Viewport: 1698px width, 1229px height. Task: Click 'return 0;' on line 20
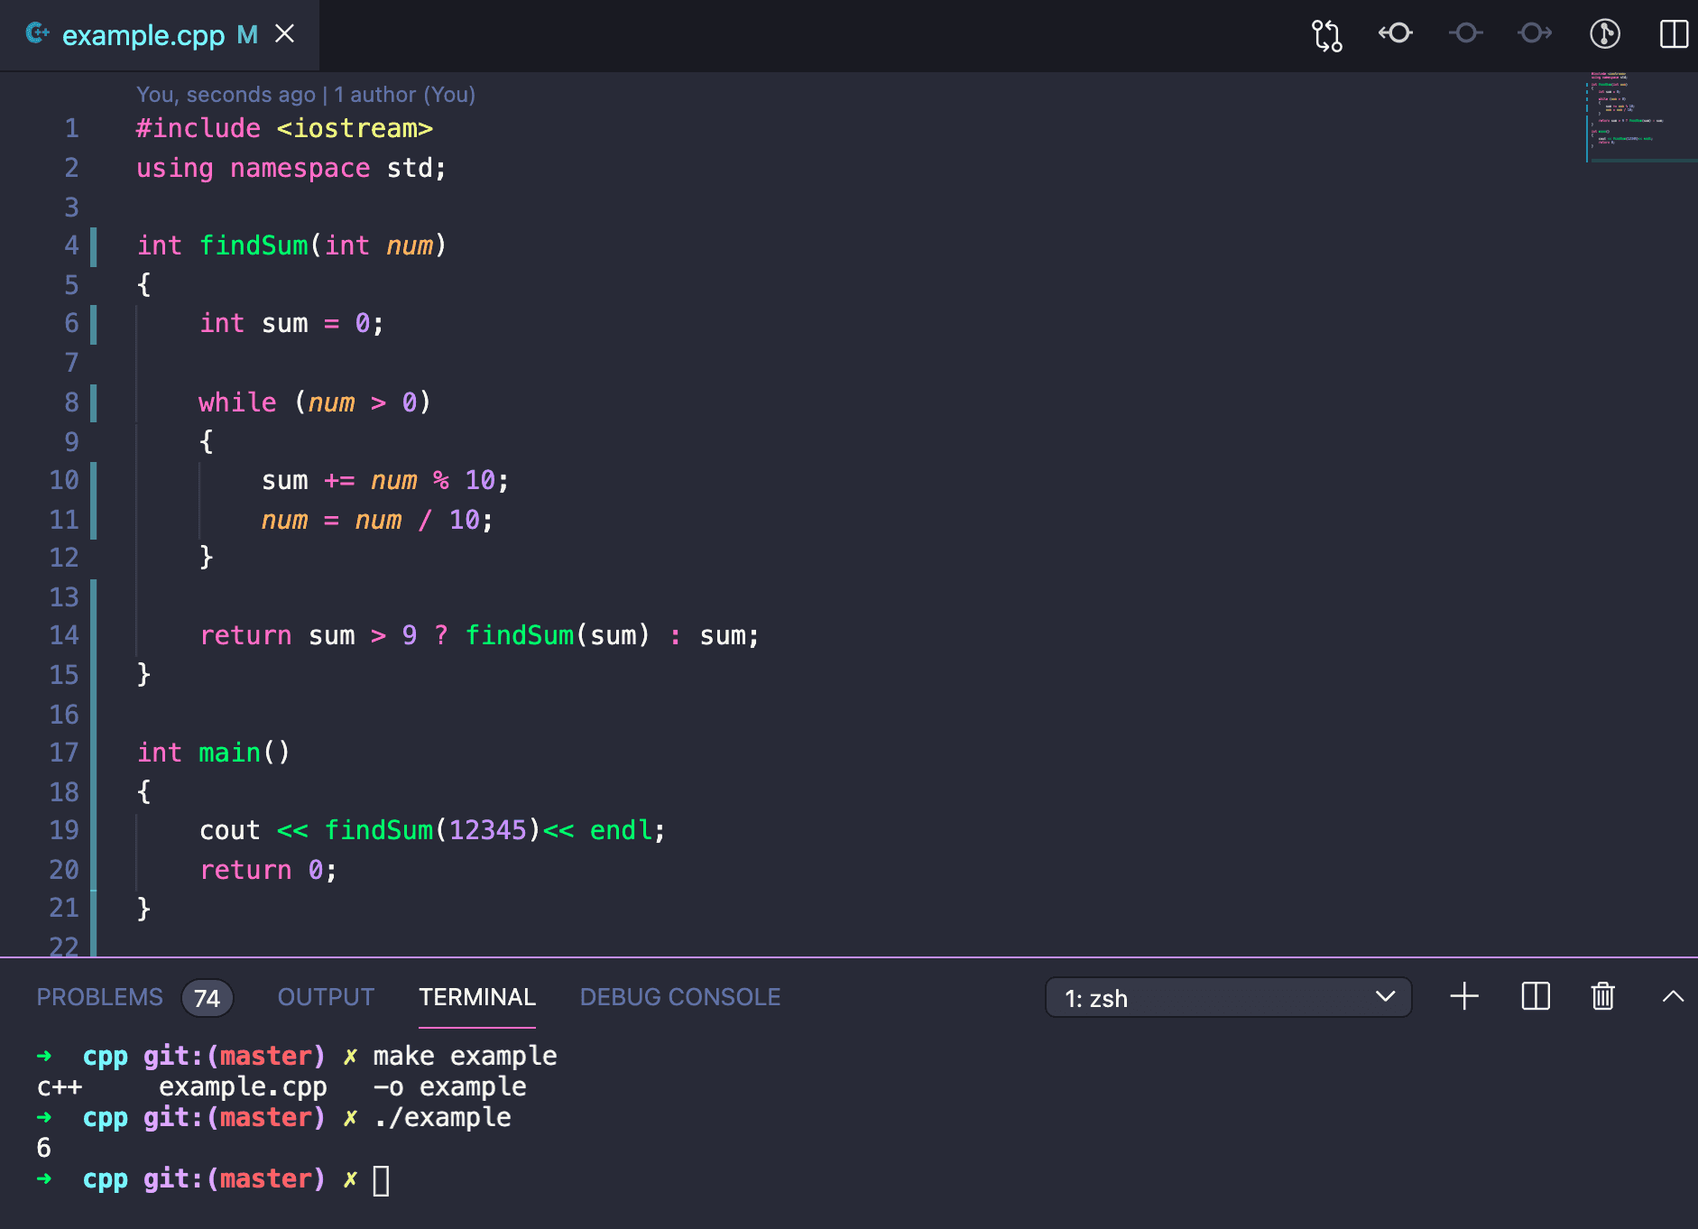(268, 870)
